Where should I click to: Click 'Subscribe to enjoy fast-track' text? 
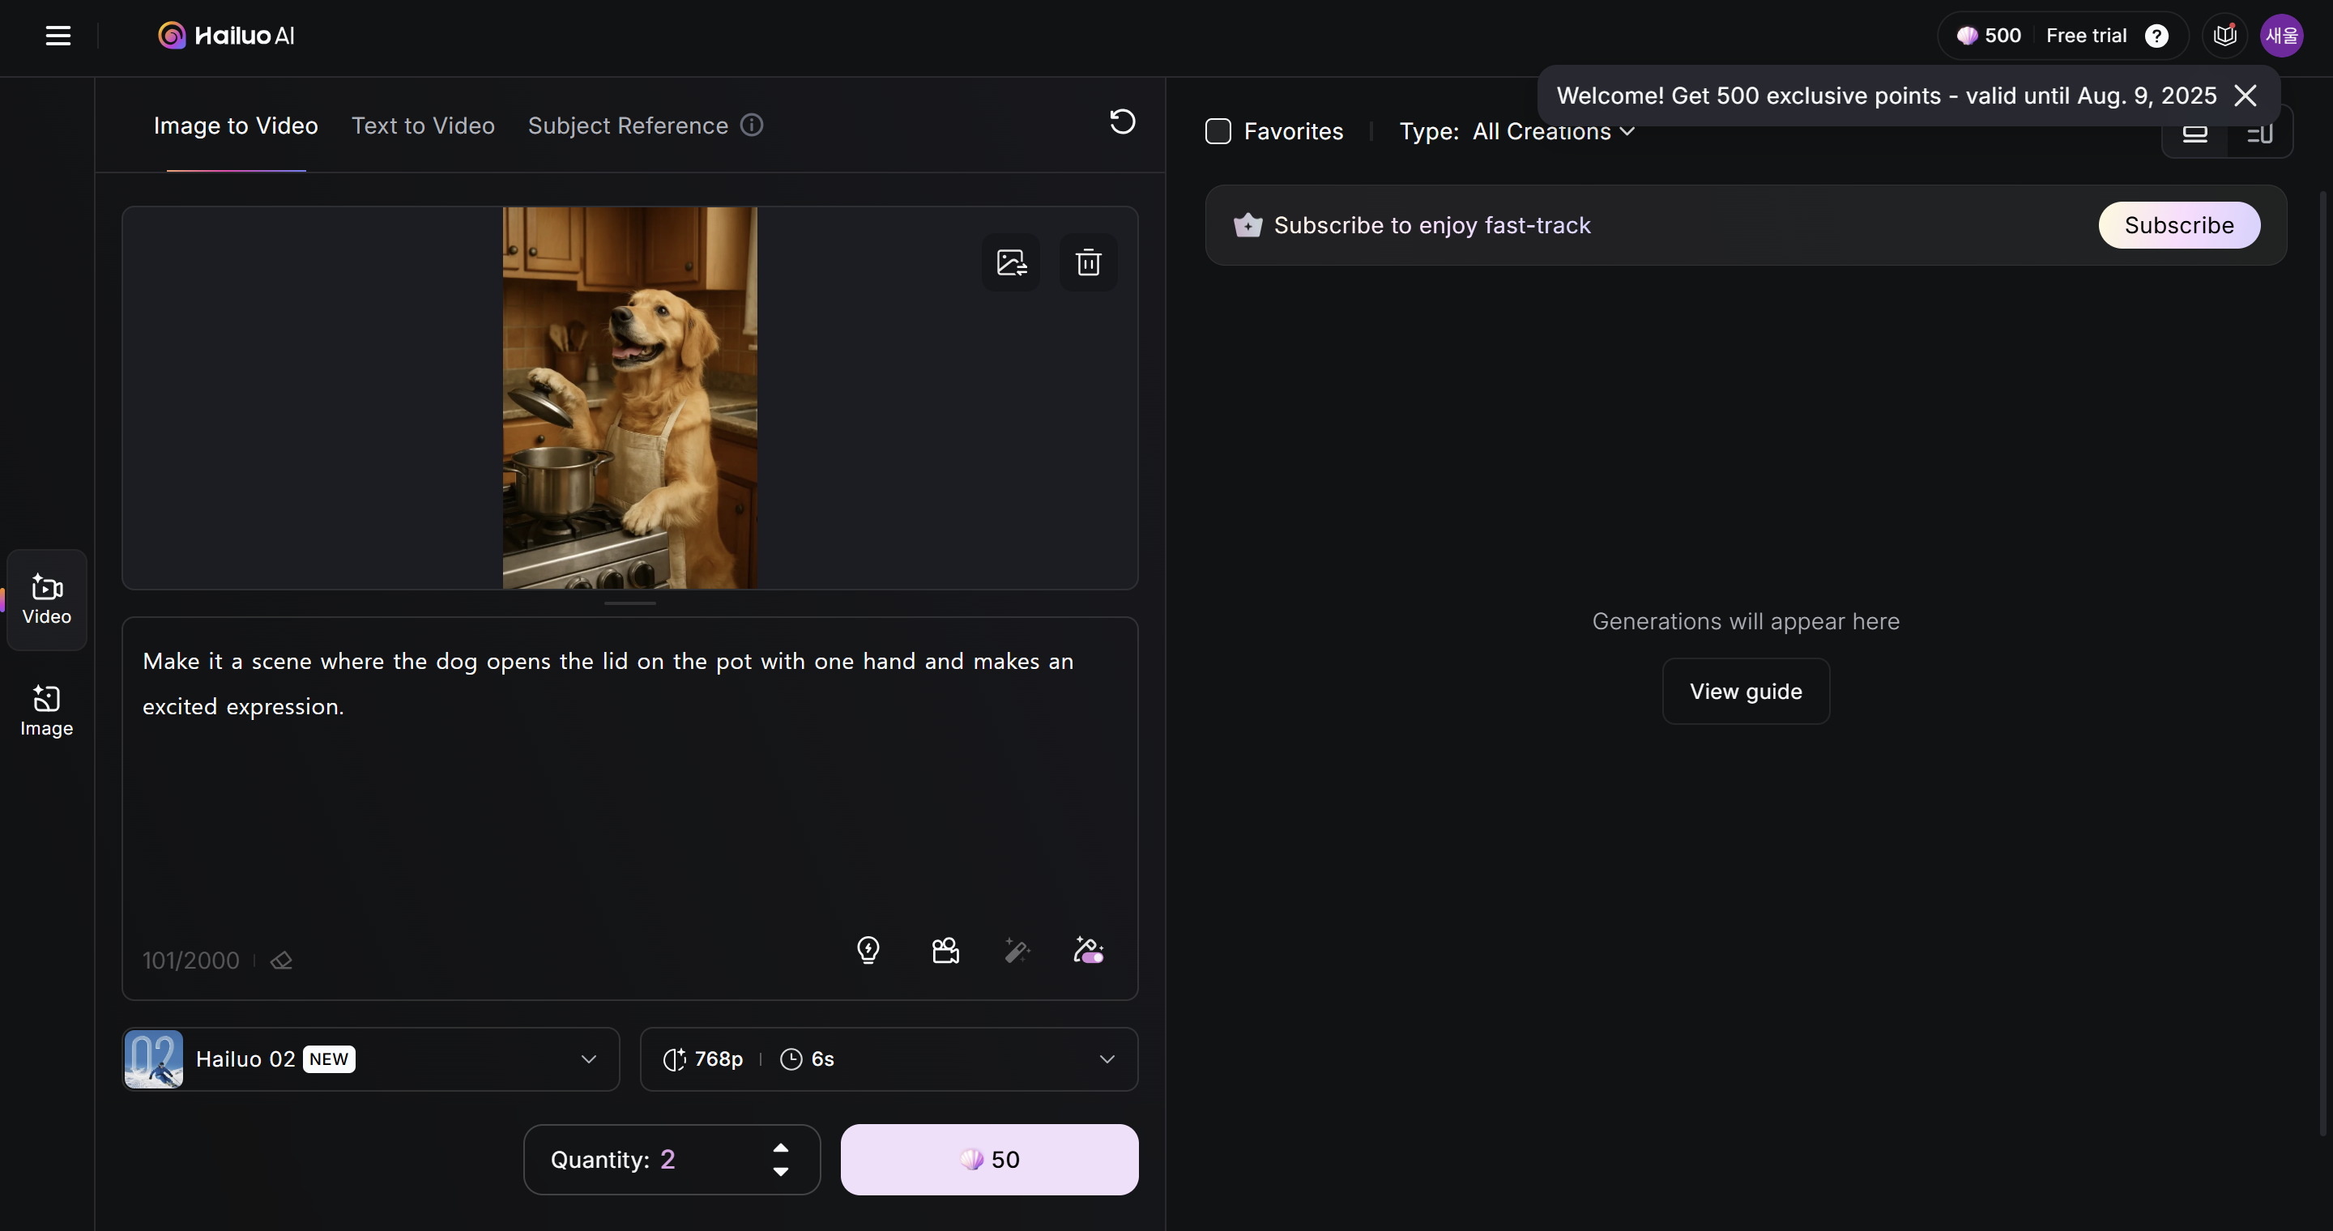click(1432, 225)
